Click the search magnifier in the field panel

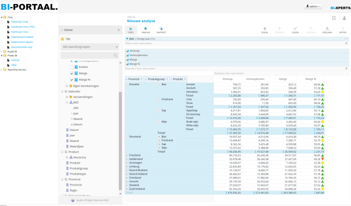115,55
